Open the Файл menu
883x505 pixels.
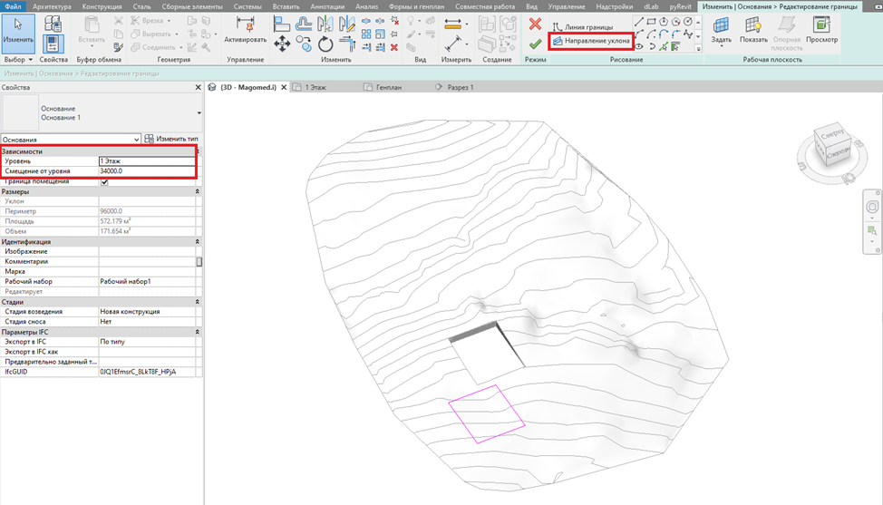13,6
